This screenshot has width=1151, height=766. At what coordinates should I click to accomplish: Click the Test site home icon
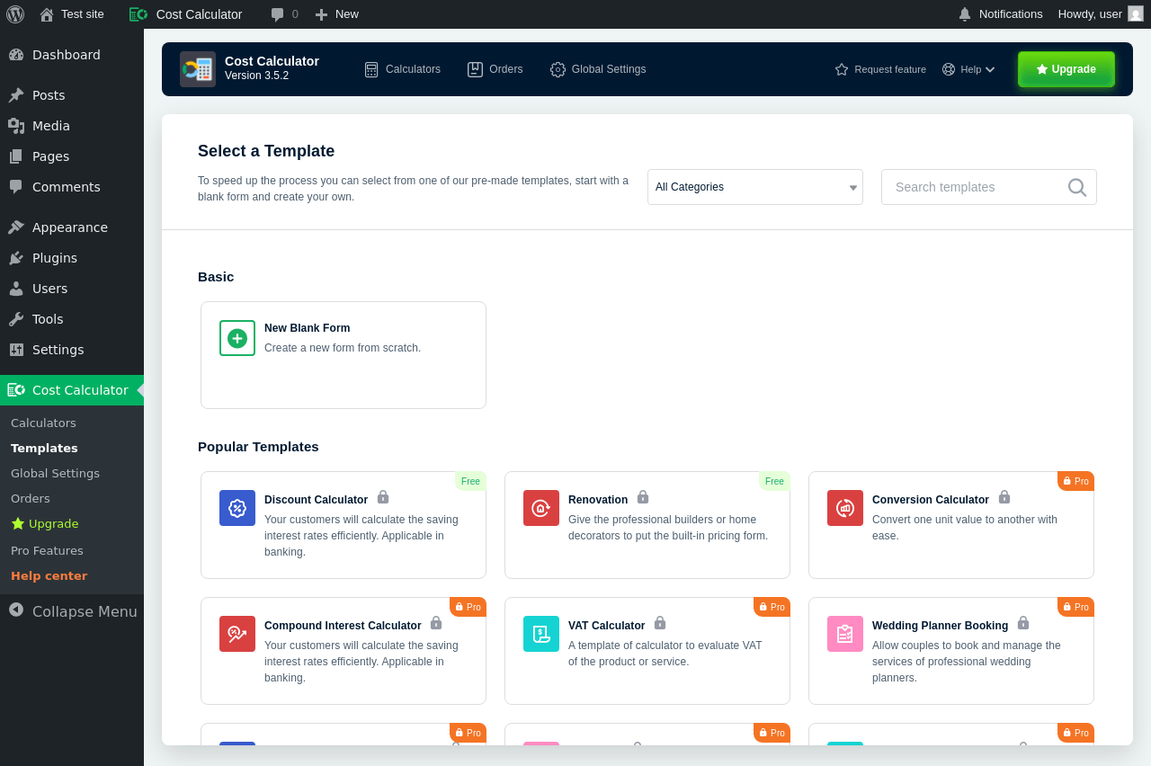(x=47, y=14)
